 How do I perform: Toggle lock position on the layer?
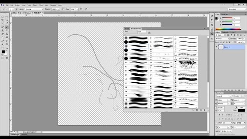[227, 42]
